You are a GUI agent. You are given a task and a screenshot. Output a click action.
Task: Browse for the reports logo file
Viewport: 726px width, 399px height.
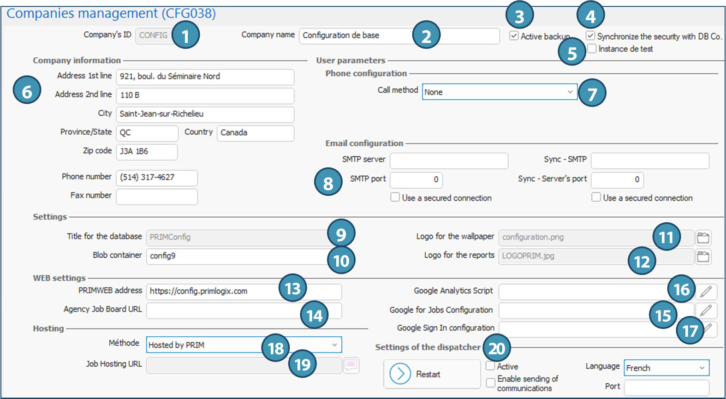[x=703, y=256]
